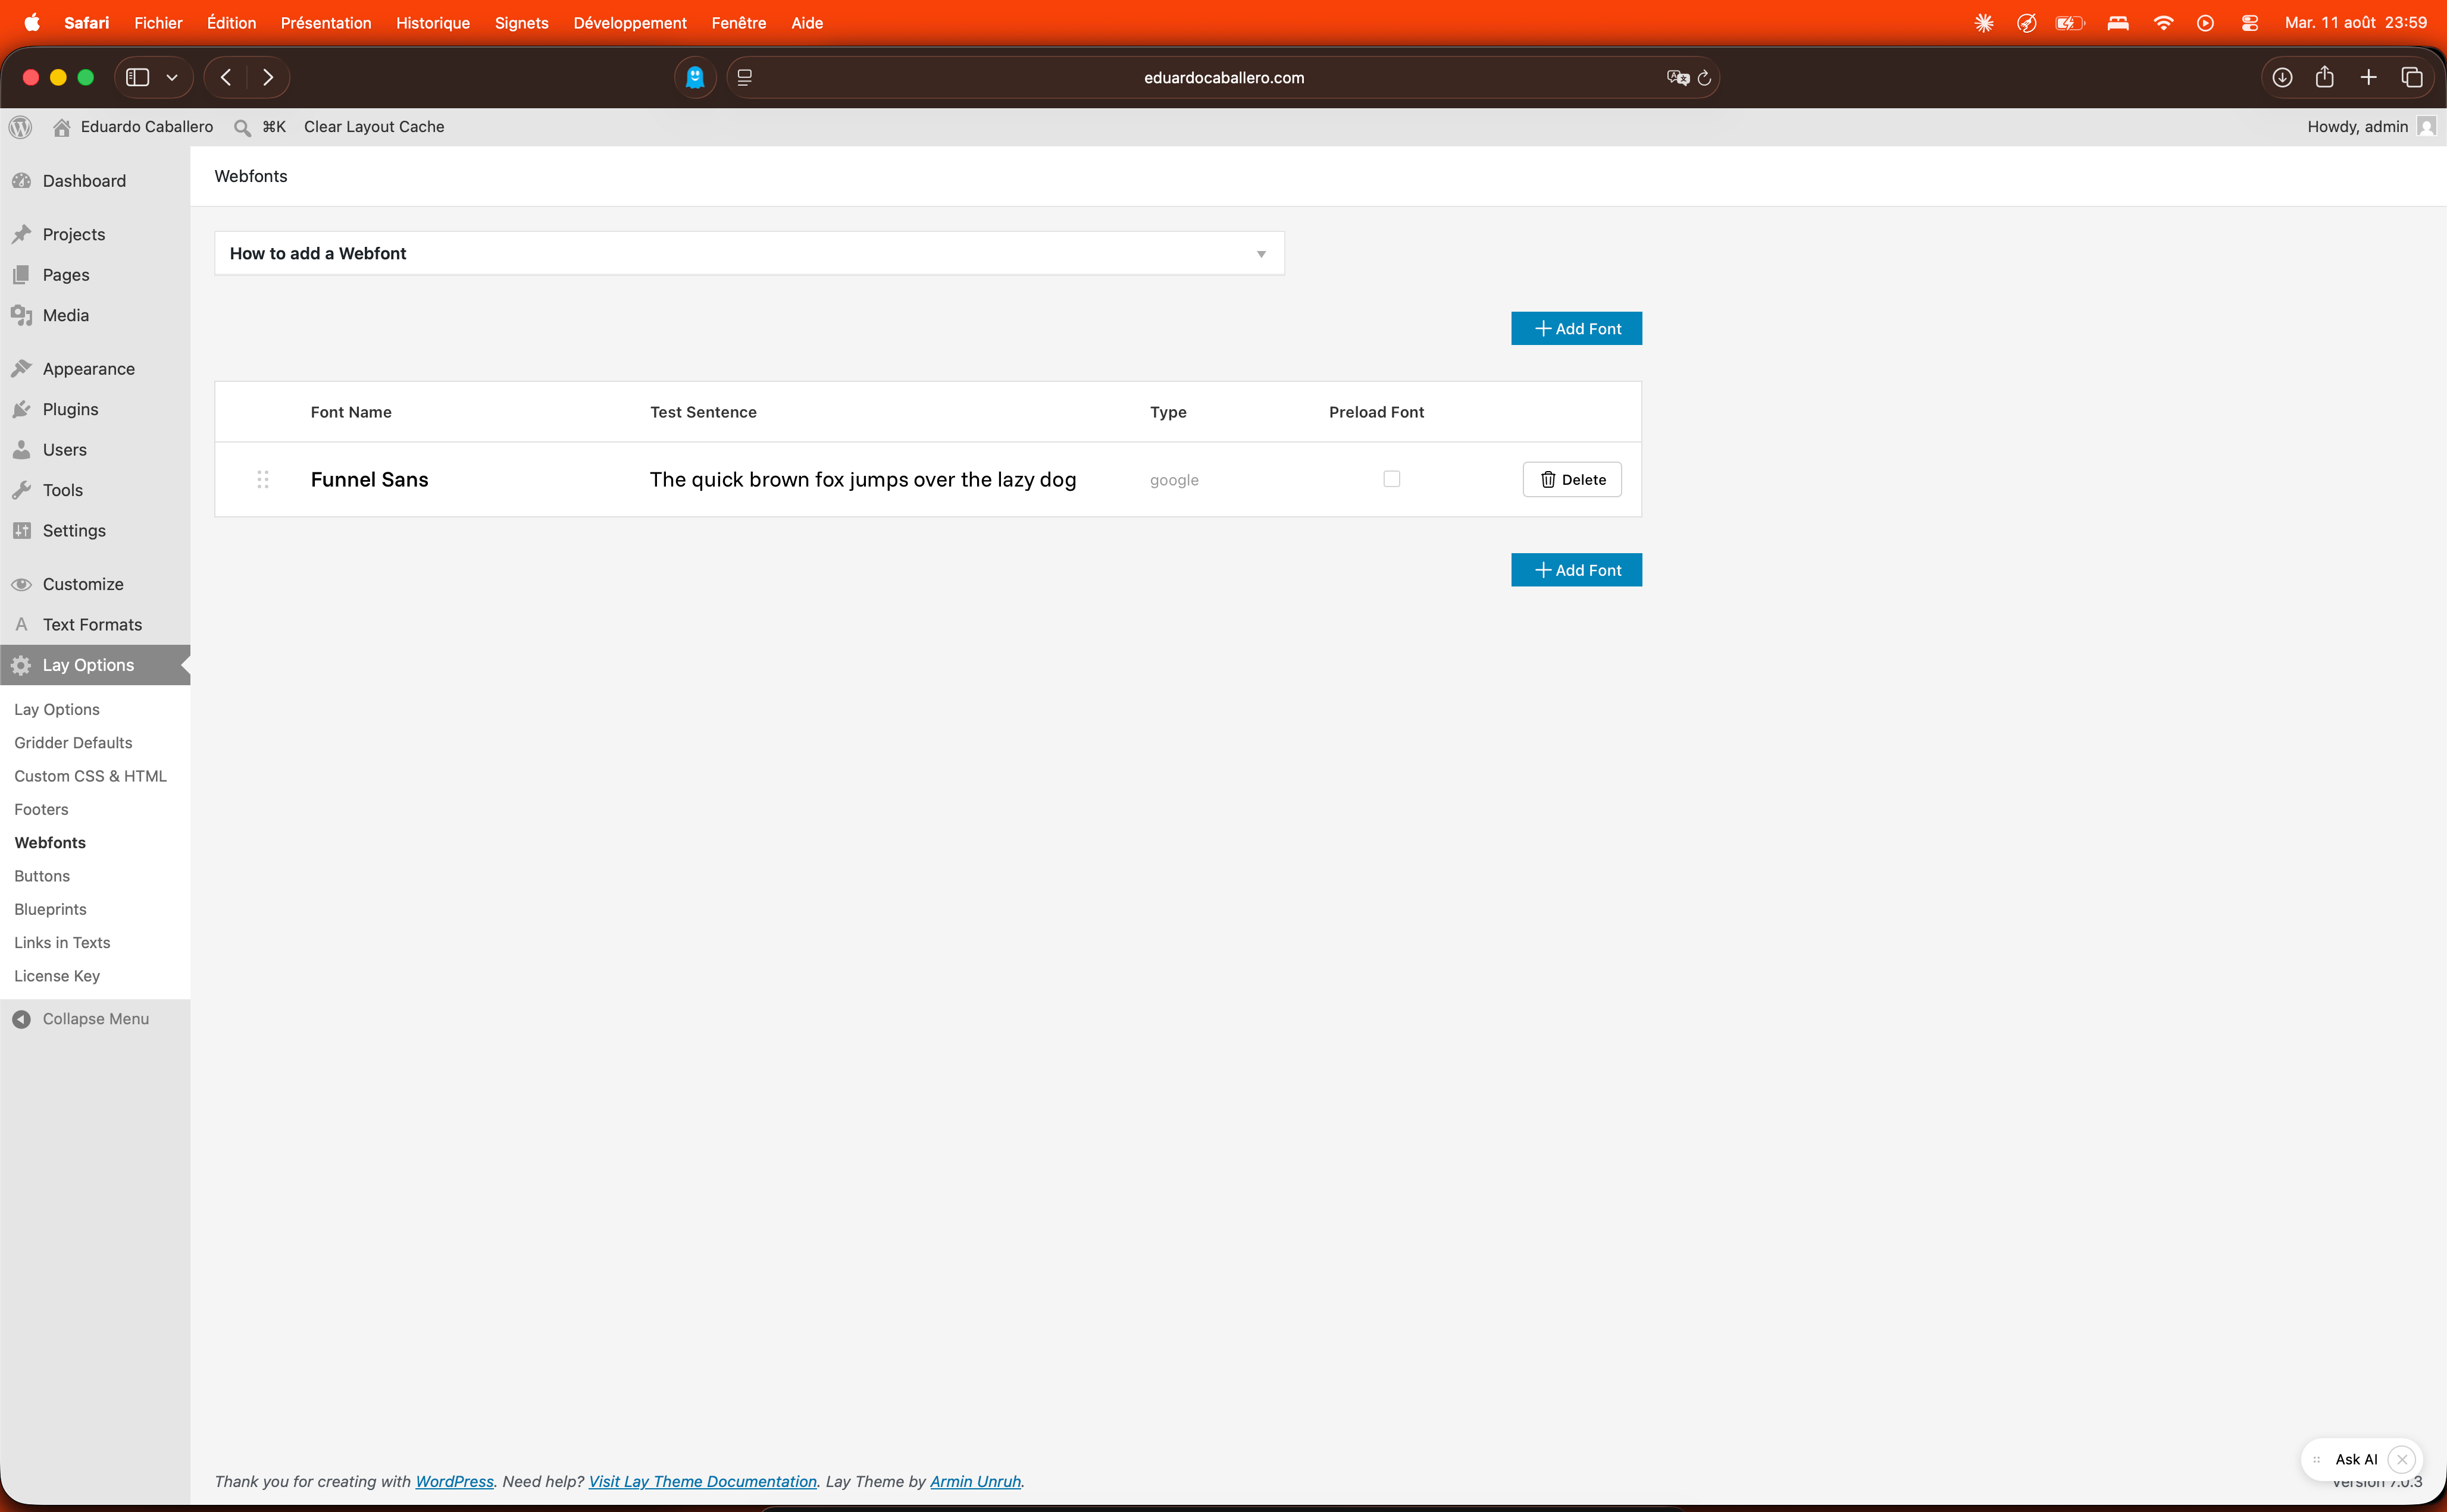This screenshot has width=2447, height=1512.
Task: Open the Text Formats menu item
Action: click(x=92, y=625)
